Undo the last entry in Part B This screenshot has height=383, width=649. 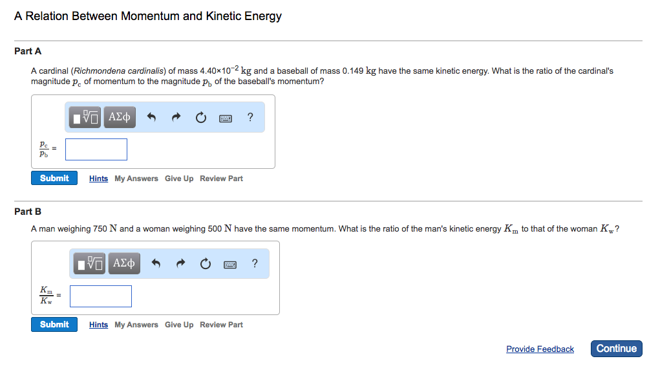[155, 263]
